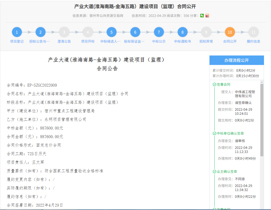
Task: Click project leader name 王文军
Action: click(38, 162)
